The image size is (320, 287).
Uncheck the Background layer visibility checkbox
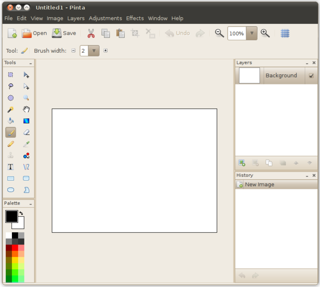click(311, 76)
